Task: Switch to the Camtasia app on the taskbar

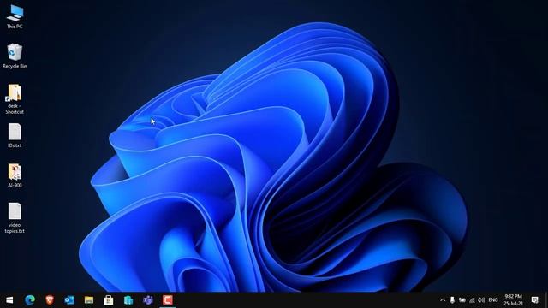Action: point(168,300)
